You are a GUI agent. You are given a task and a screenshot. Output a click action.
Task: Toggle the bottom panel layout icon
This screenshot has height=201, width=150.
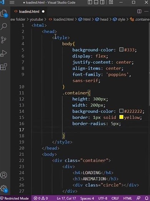pos(96,2)
